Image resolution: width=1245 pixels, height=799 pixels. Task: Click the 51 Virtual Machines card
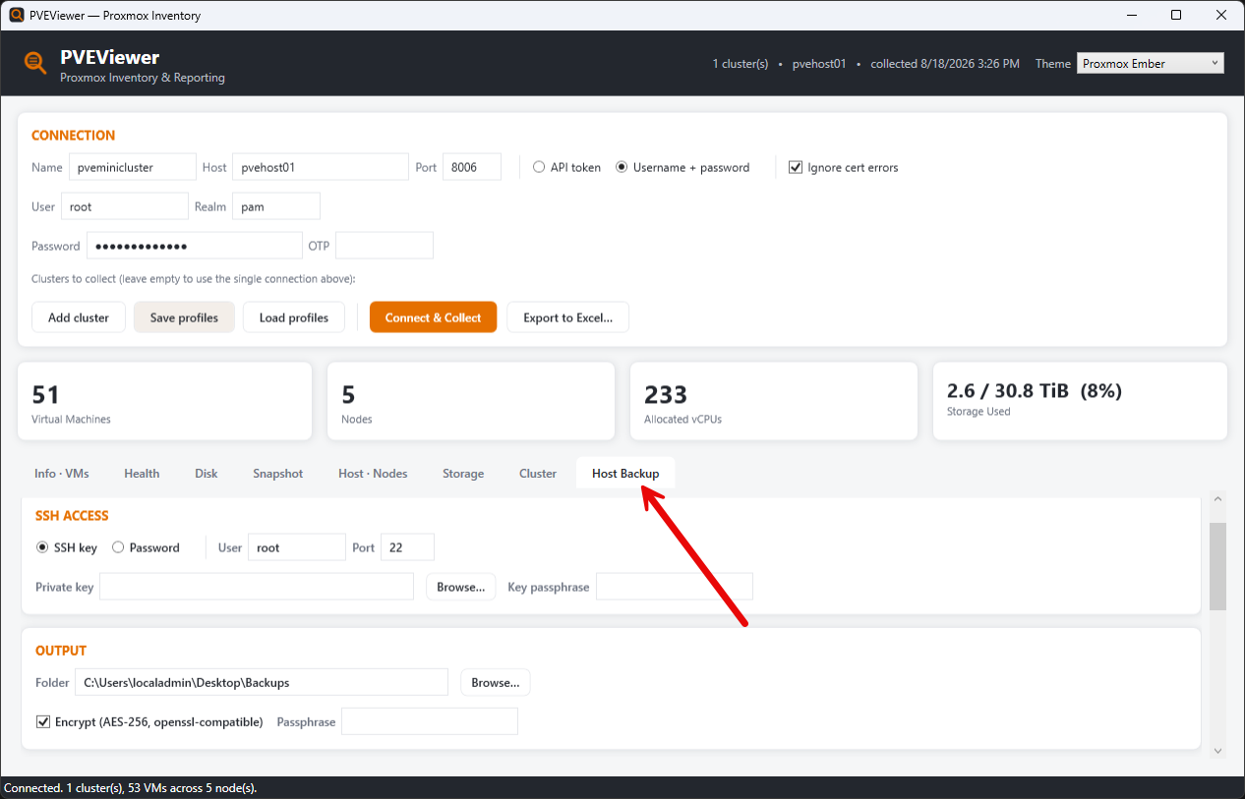pyautogui.click(x=165, y=401)
